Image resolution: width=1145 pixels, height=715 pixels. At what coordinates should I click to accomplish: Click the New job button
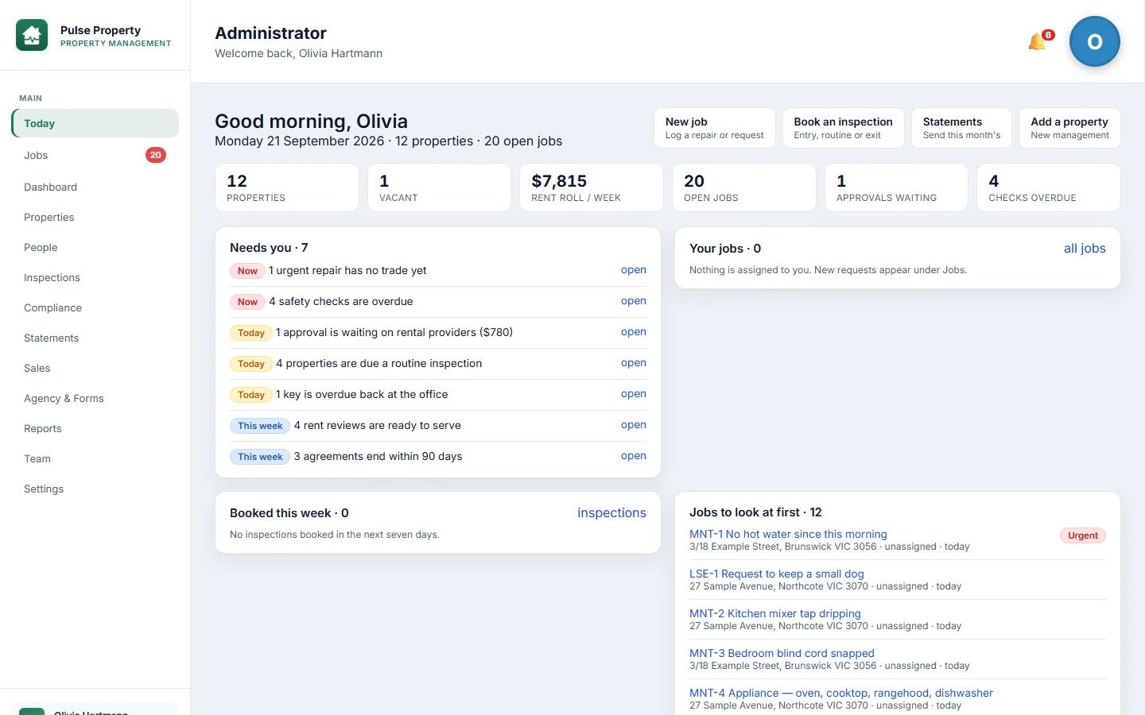(715, 128)
